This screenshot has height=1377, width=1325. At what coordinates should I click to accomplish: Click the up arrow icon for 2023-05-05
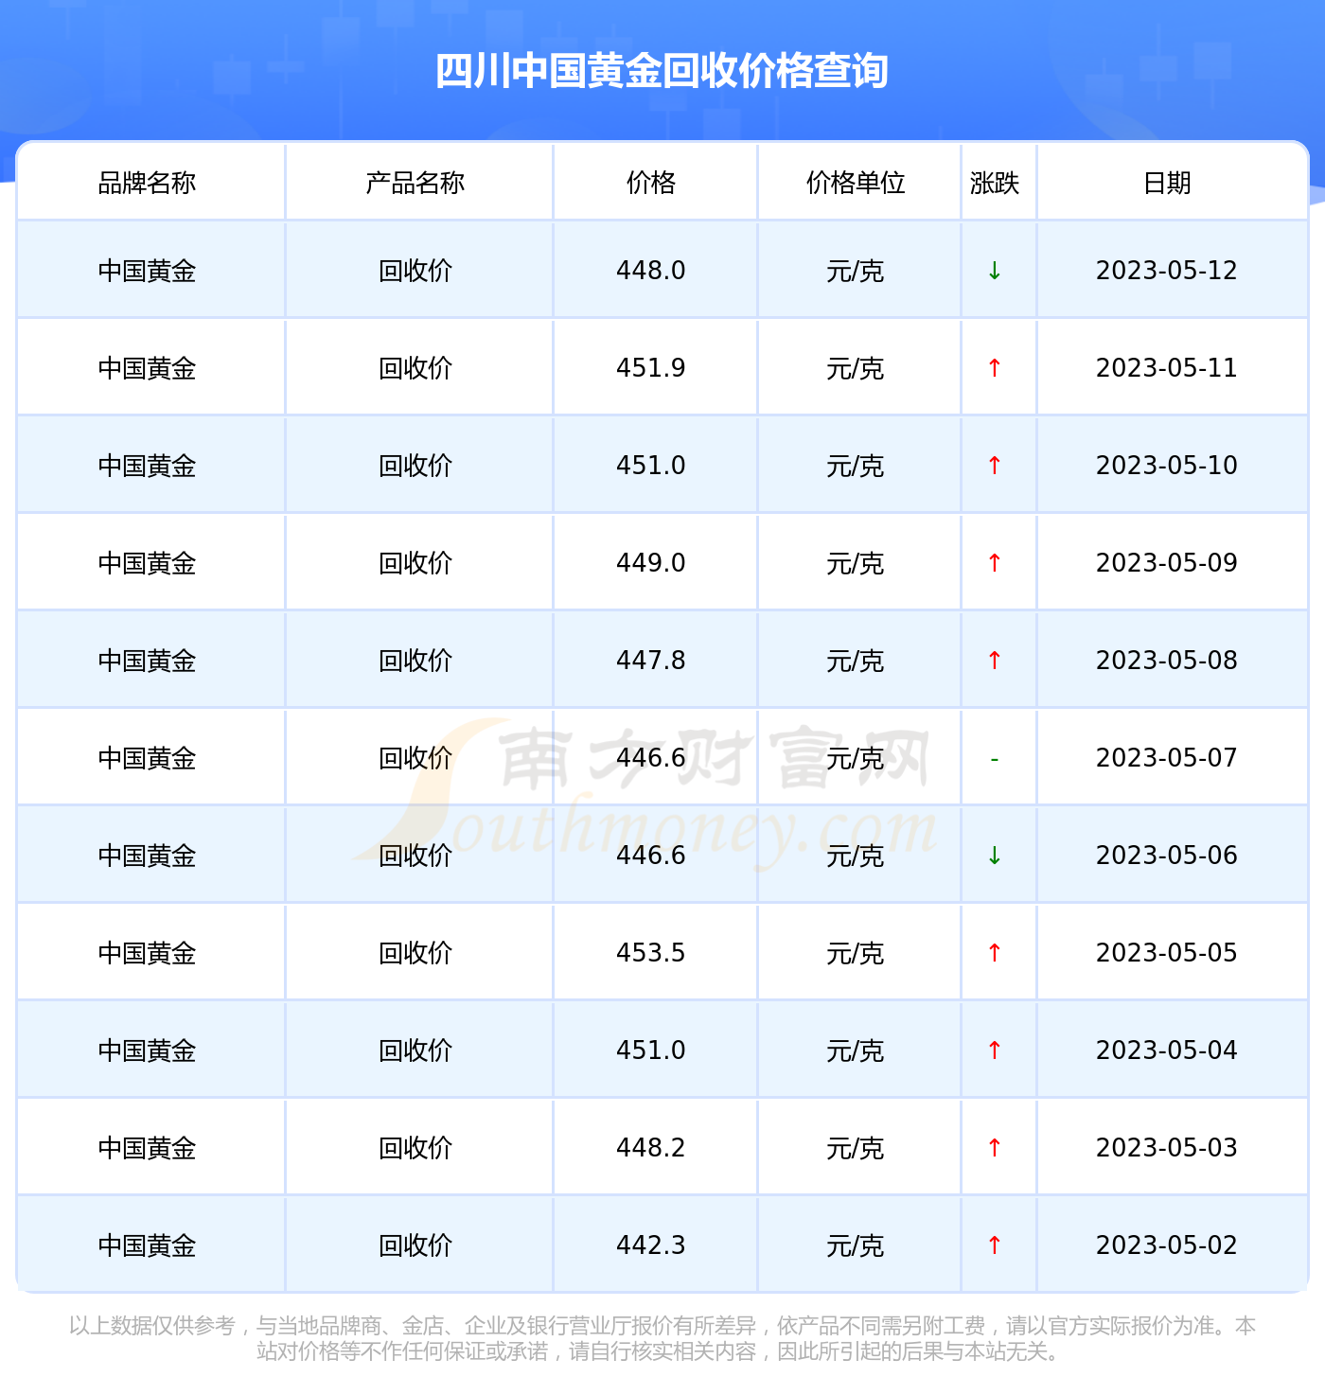coord(995,953)
